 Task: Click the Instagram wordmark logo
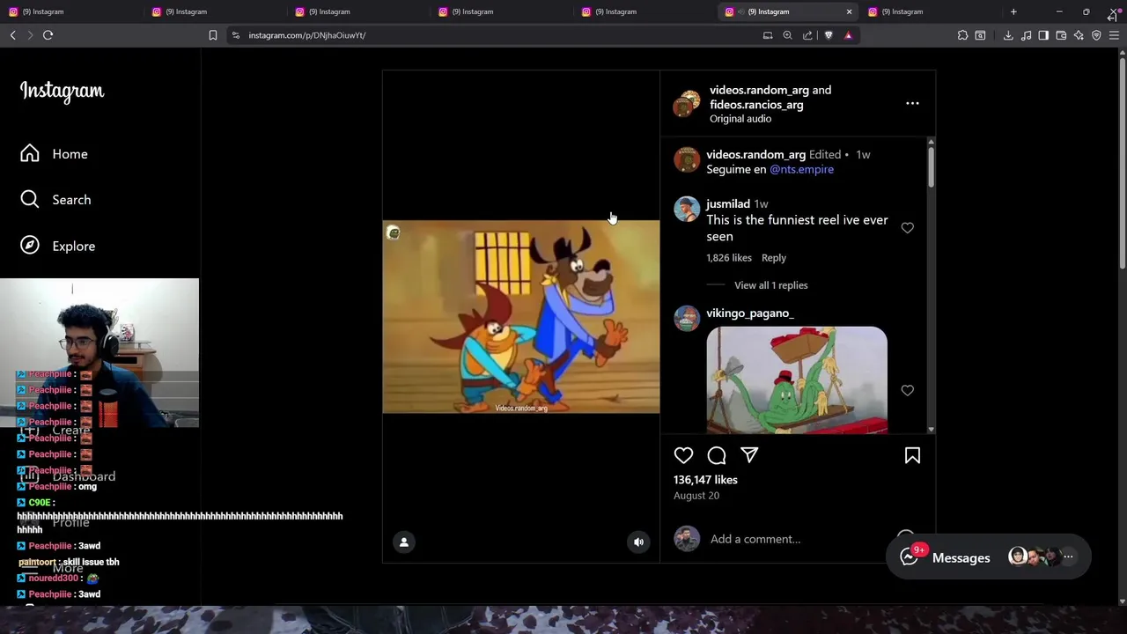coord(62,91)
